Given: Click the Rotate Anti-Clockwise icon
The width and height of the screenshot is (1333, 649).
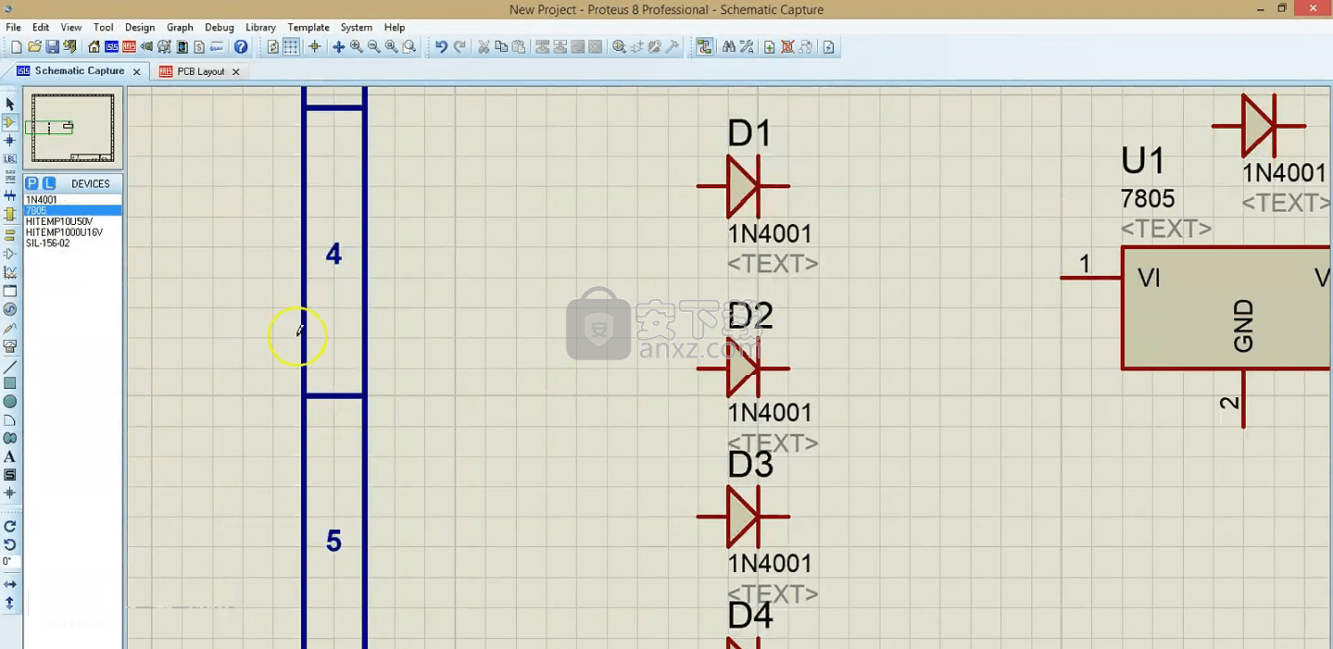Looking at the screenshot, I should (10, 544).
